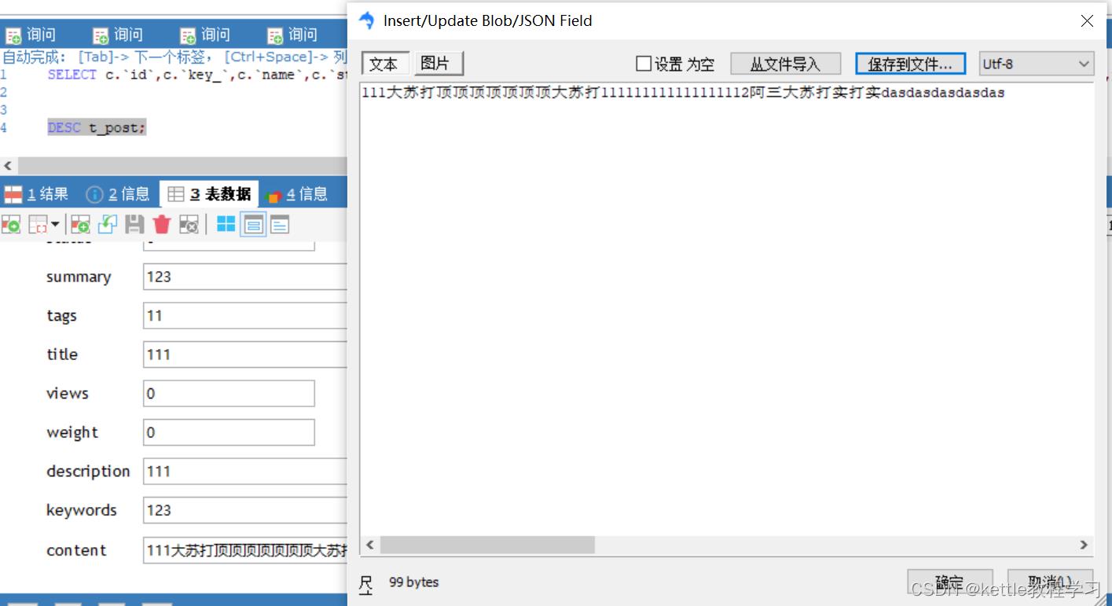Switch to form view icon
1112x606 pixels.
pyautogui.click(x=253, y=225)
